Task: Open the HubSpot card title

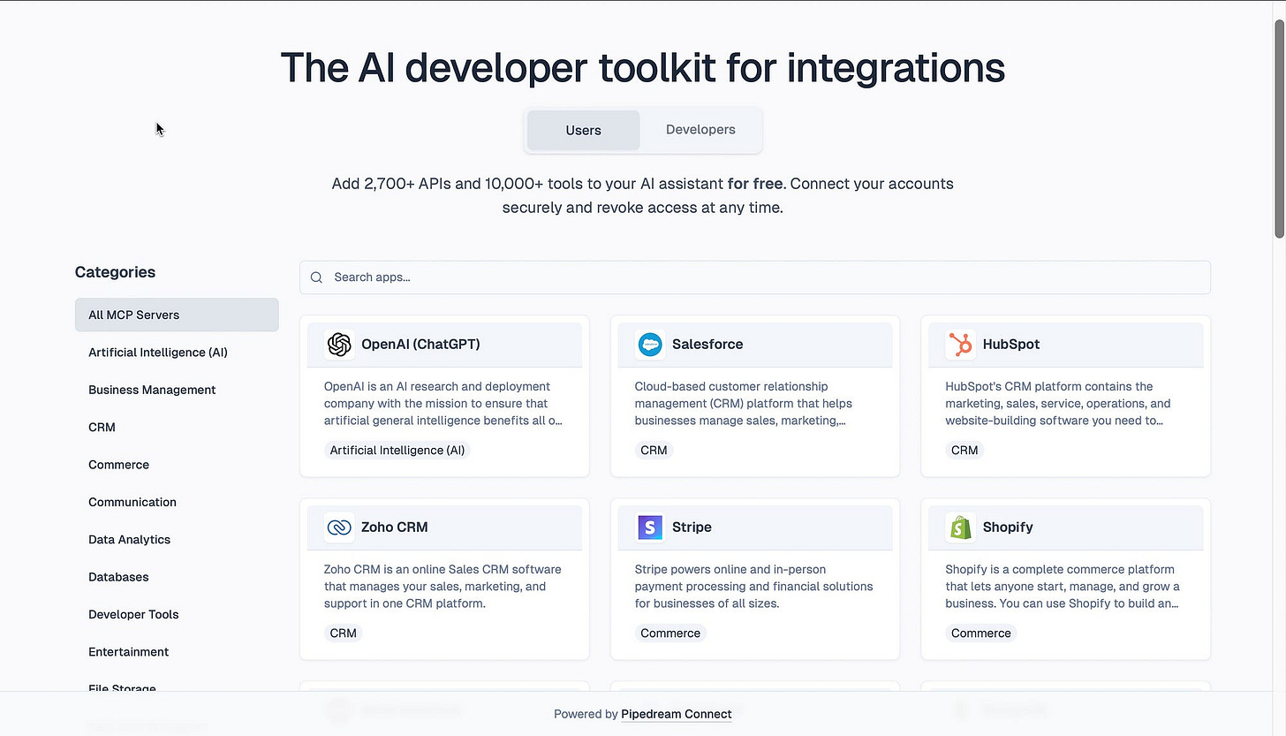Action: click(1011, 345)
